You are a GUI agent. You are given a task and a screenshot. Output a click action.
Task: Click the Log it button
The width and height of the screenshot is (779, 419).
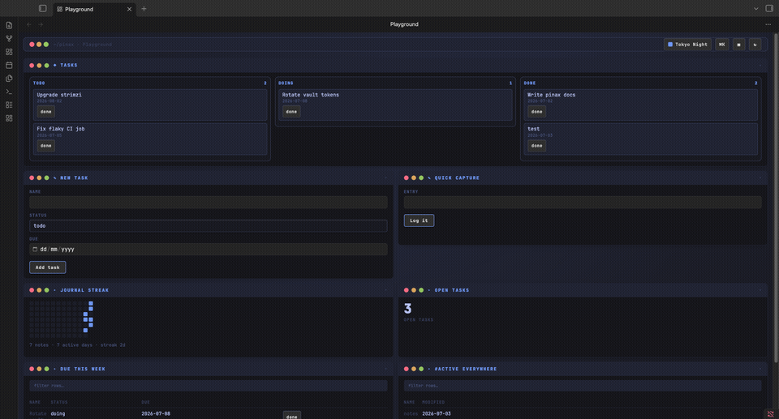click(419, 220)
